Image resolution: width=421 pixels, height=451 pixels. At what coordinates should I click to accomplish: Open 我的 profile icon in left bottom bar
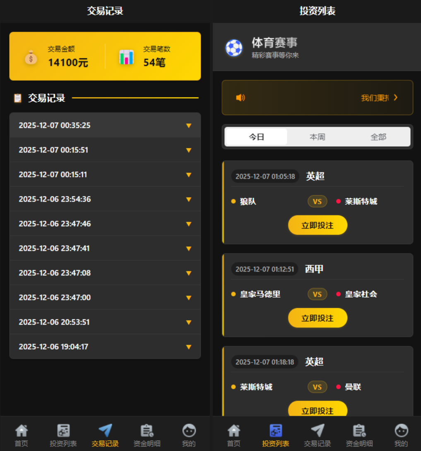189,431
